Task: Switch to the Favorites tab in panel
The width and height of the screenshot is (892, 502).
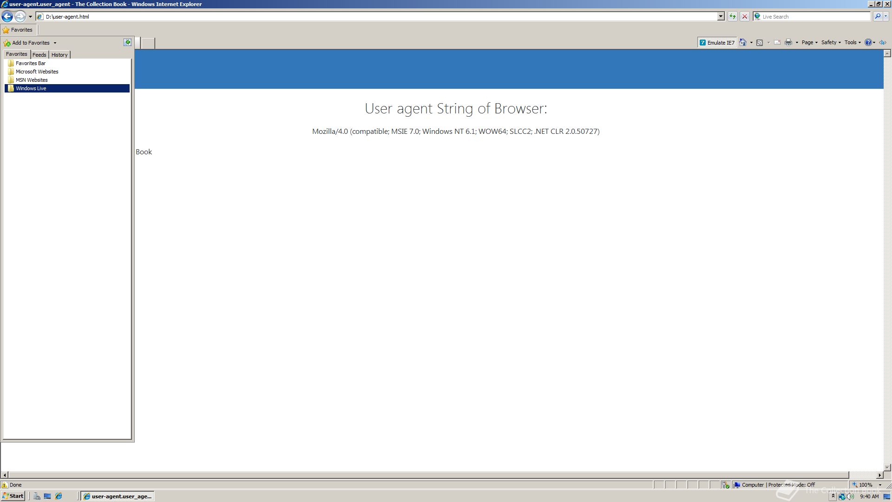Action: click(x=17, y=54)
